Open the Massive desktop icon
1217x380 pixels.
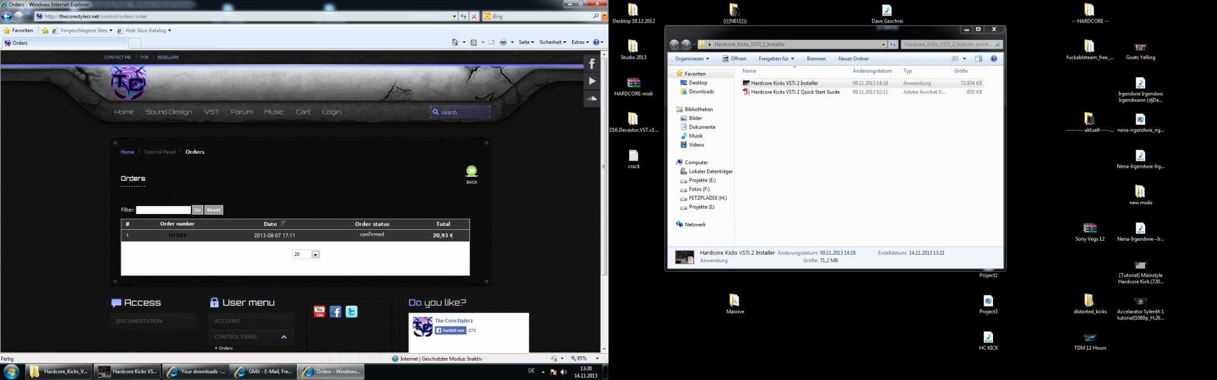(734, 303)
